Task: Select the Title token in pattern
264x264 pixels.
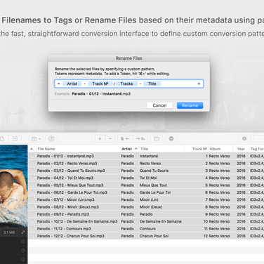Action: point(152,84)
